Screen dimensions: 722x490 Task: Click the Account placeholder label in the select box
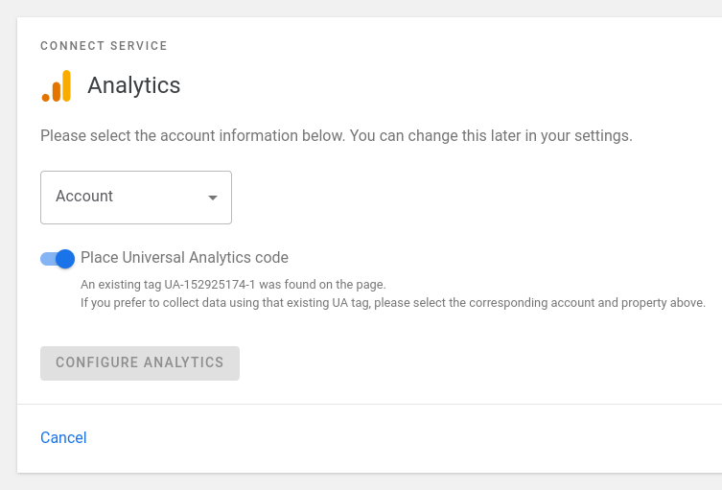pos(84,197)
